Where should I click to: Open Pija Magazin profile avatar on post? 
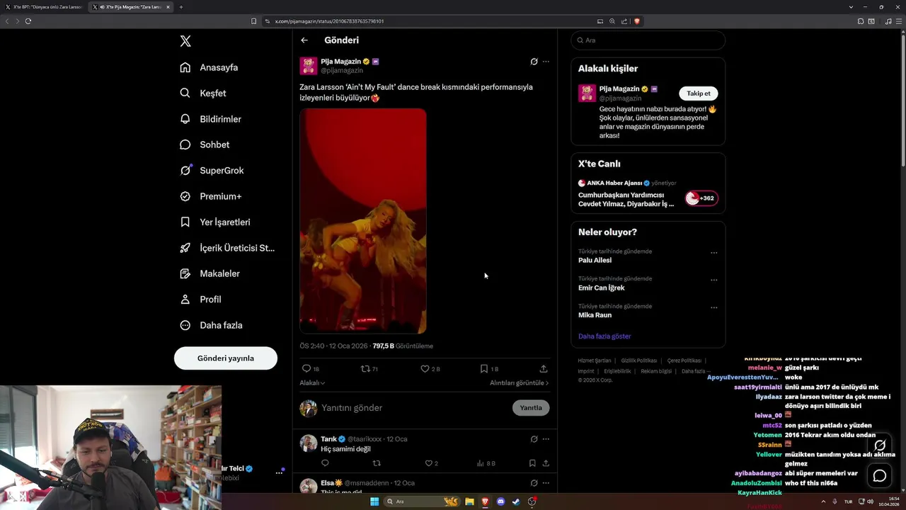pyautogui.click(x=309, y=66)
